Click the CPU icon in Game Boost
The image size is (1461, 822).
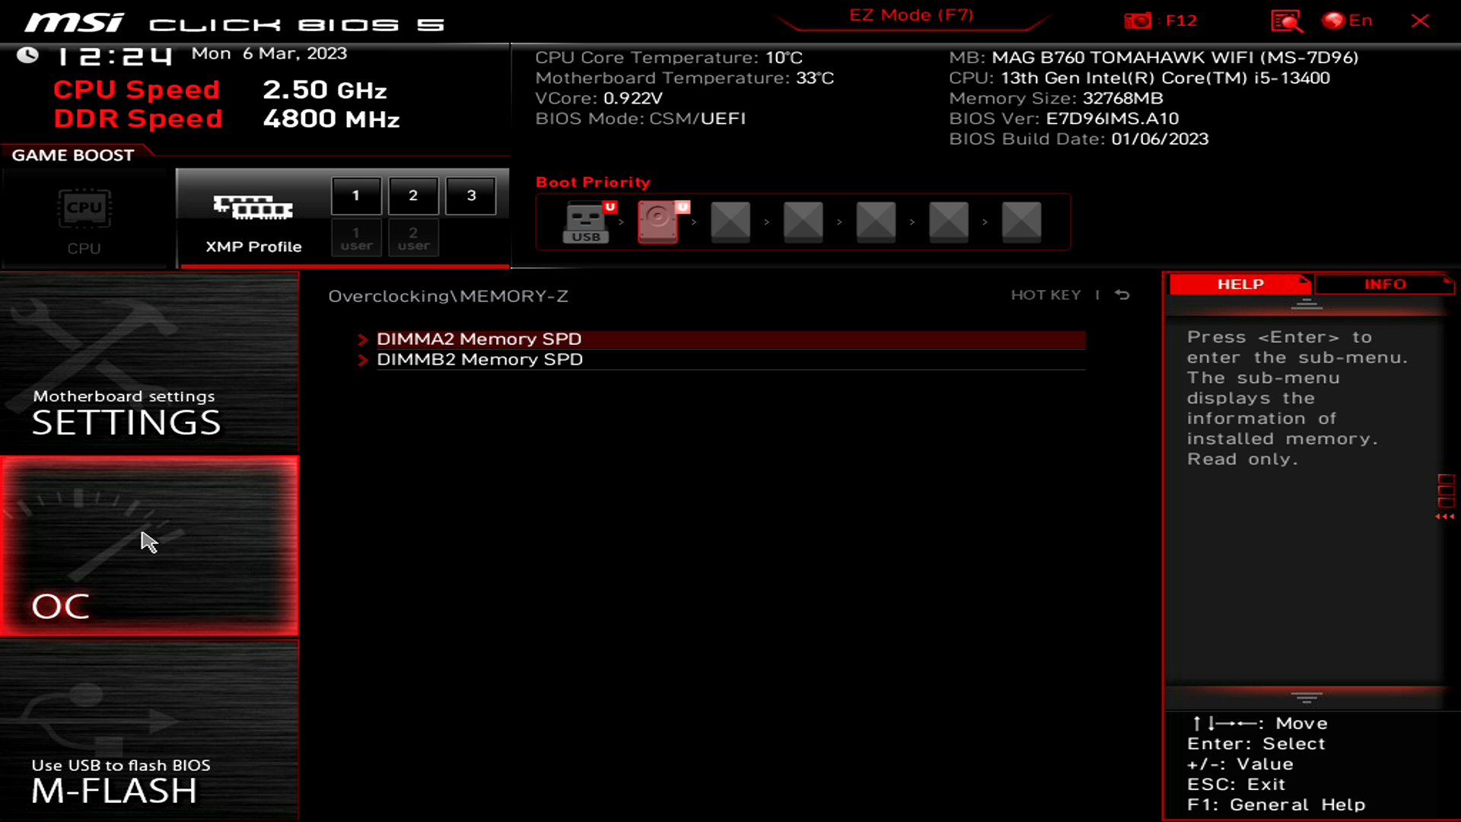click(x=83, y=208)
